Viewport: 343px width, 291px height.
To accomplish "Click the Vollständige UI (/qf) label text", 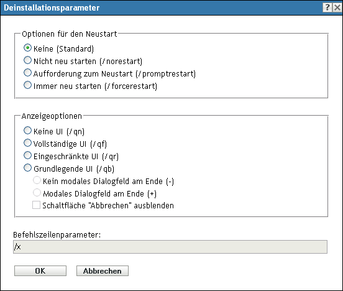I will (70, 144).
